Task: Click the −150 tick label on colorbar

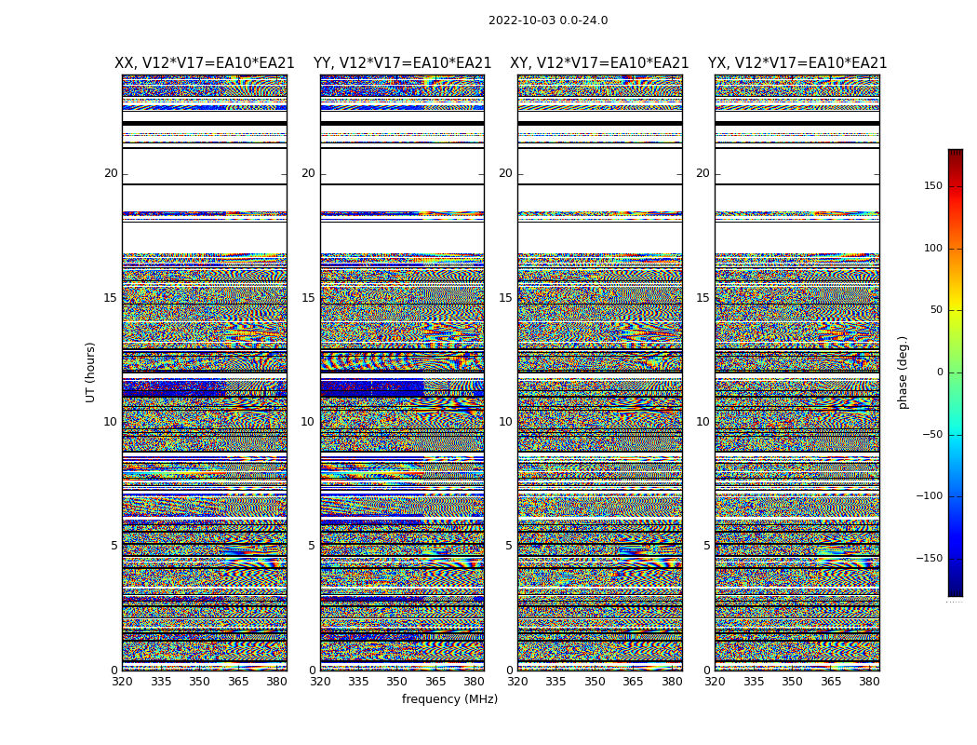Action: [929, 558]
